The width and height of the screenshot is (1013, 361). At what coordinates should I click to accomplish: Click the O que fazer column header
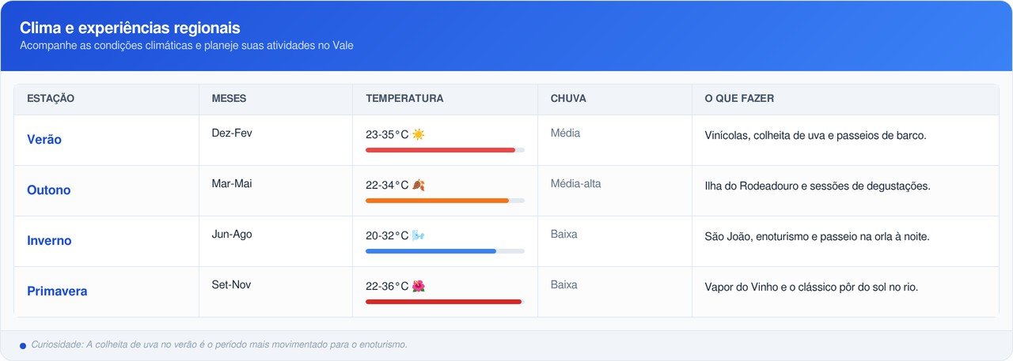(739, 99)
